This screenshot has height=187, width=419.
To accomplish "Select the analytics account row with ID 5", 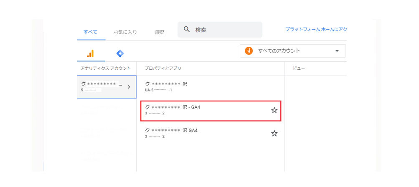I will [x=107, y=87].
